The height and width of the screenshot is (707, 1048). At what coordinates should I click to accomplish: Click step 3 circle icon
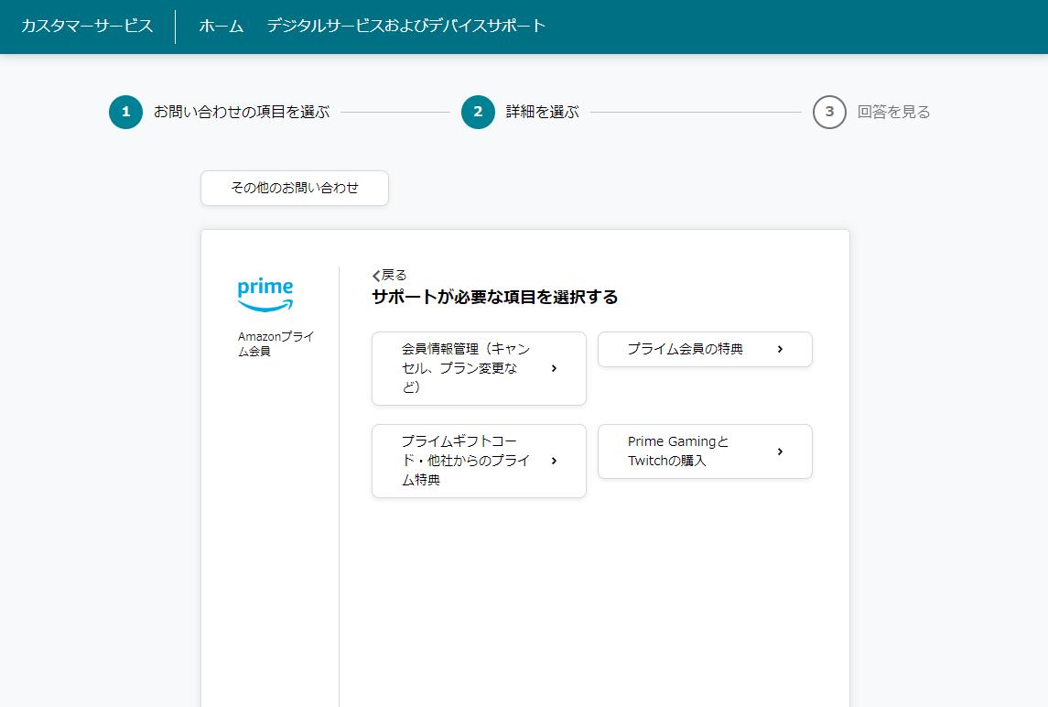coord(829,112)
